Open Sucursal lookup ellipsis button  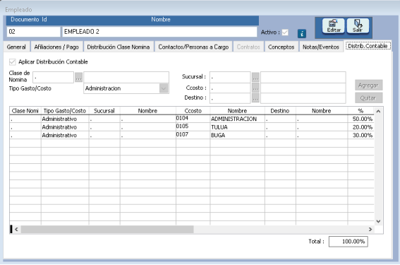tap(255, 77)
